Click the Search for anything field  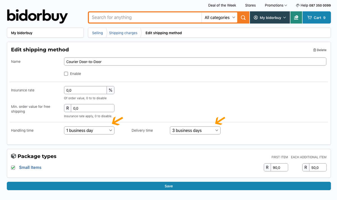145,17
